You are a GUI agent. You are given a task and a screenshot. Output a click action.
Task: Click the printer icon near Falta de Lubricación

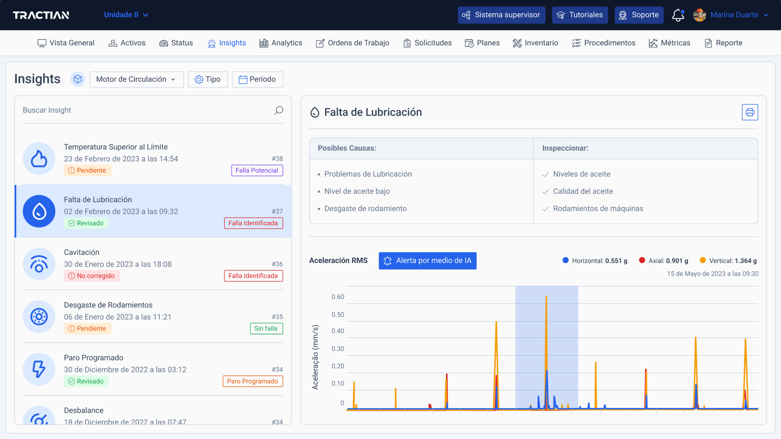(x=750, y=112)
